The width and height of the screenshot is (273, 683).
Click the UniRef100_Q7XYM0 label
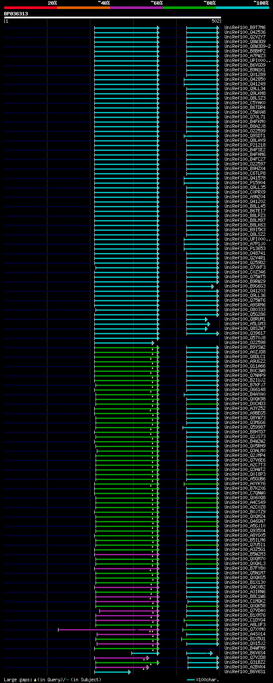pos(245,629)
